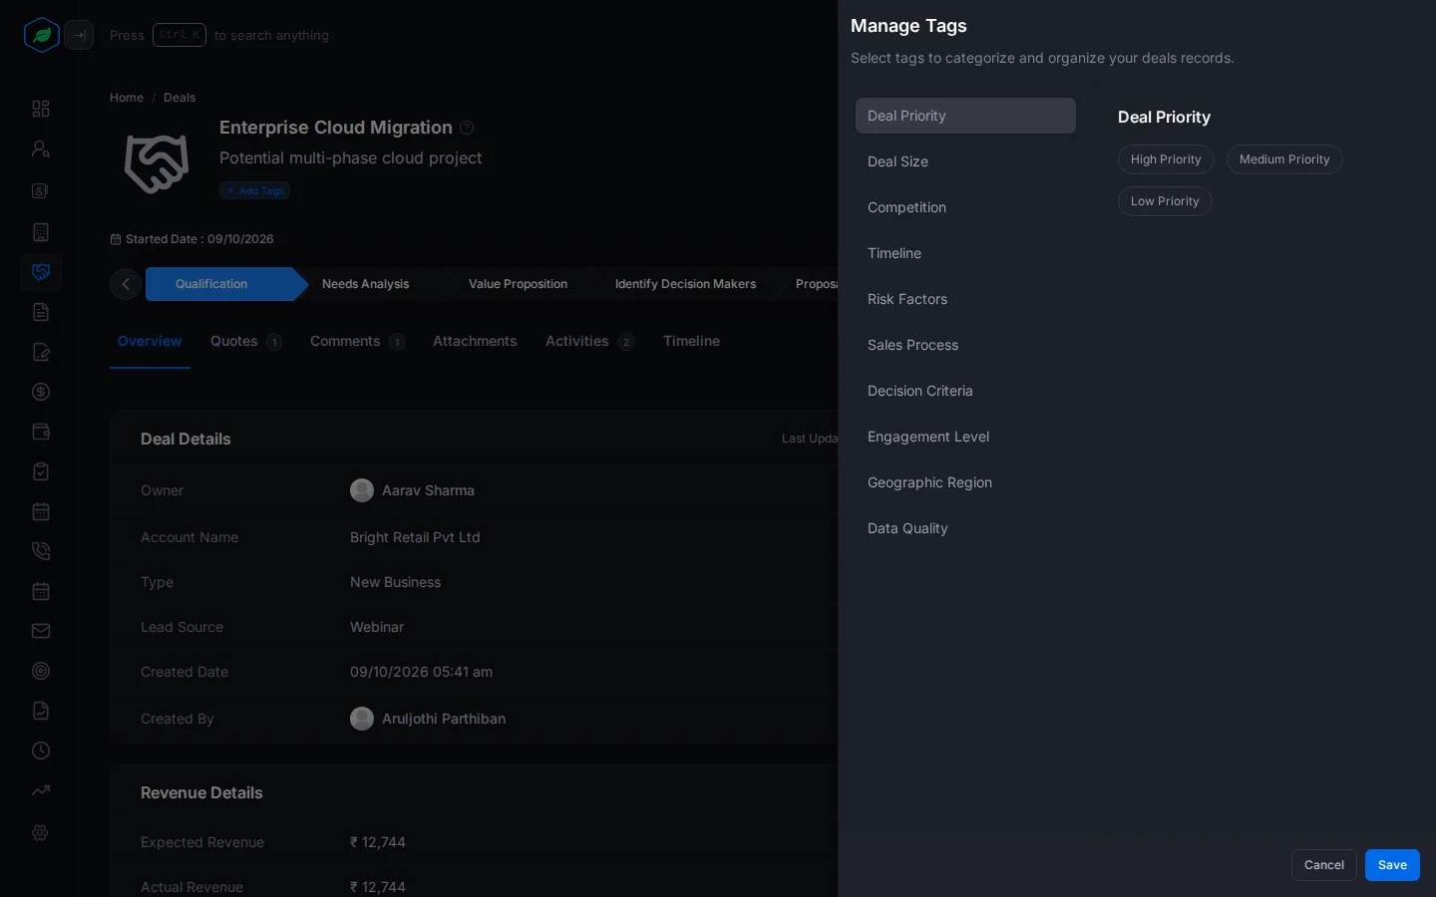
Task: Open the settings gear icon in sidebar
Action: pos(41,832)
